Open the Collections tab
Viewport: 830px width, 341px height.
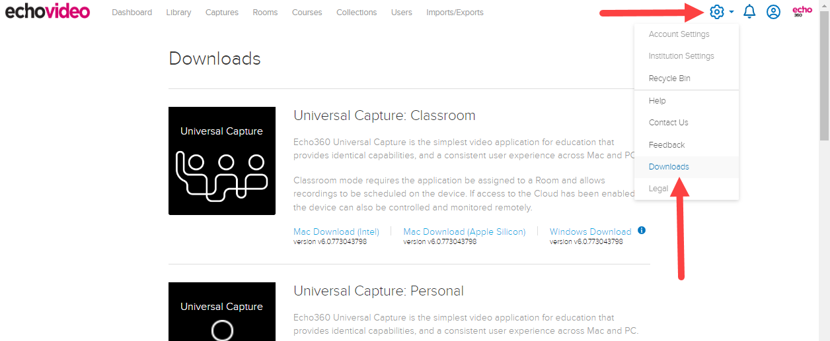pos(356,13)
